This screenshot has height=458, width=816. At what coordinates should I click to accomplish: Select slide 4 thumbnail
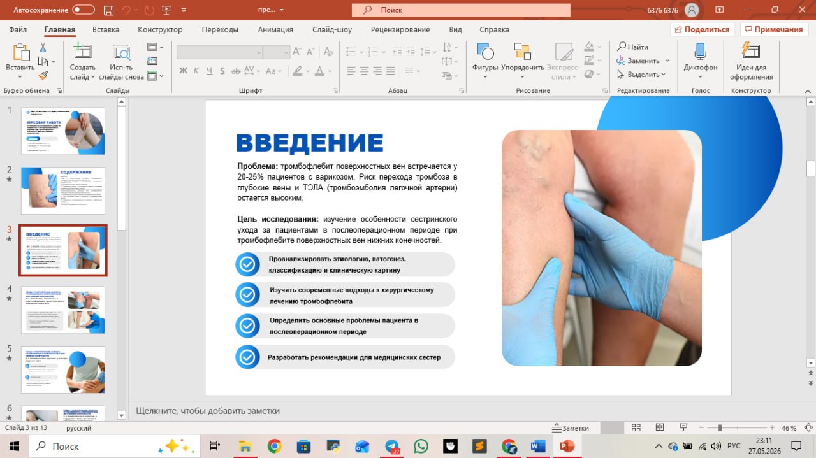tap(62, 310)
